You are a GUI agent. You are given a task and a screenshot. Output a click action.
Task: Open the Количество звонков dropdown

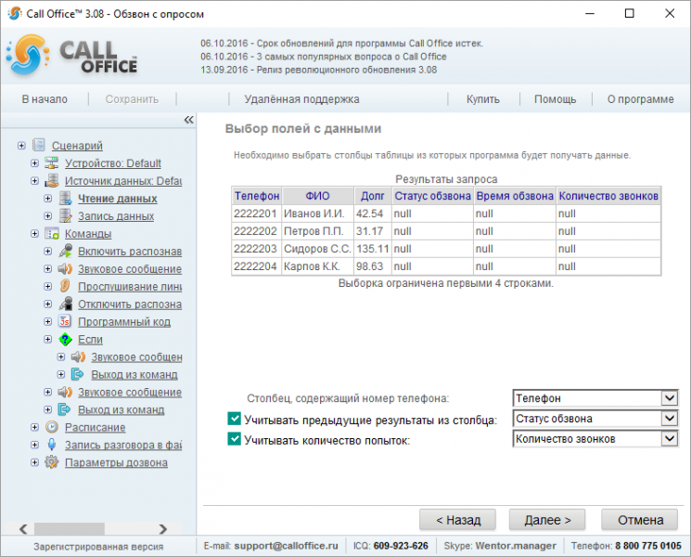[x=670, y=439]
